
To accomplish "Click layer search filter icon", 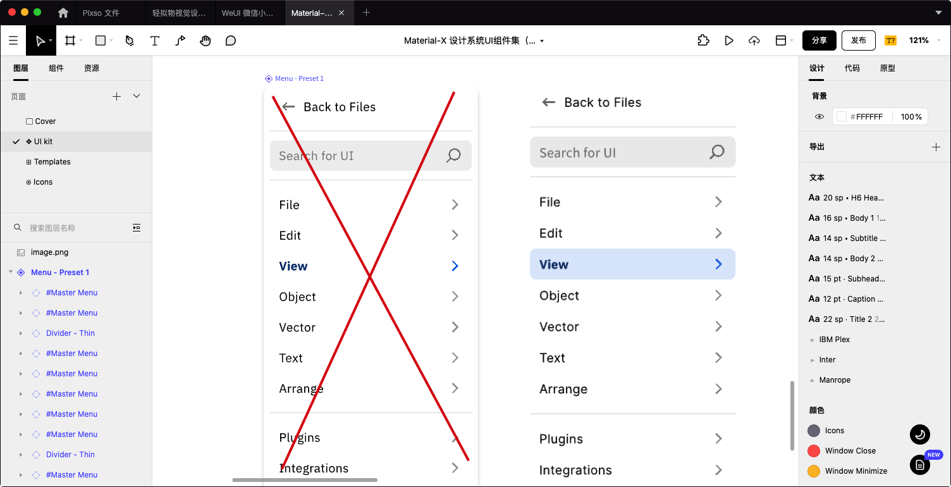I will 137,228.
